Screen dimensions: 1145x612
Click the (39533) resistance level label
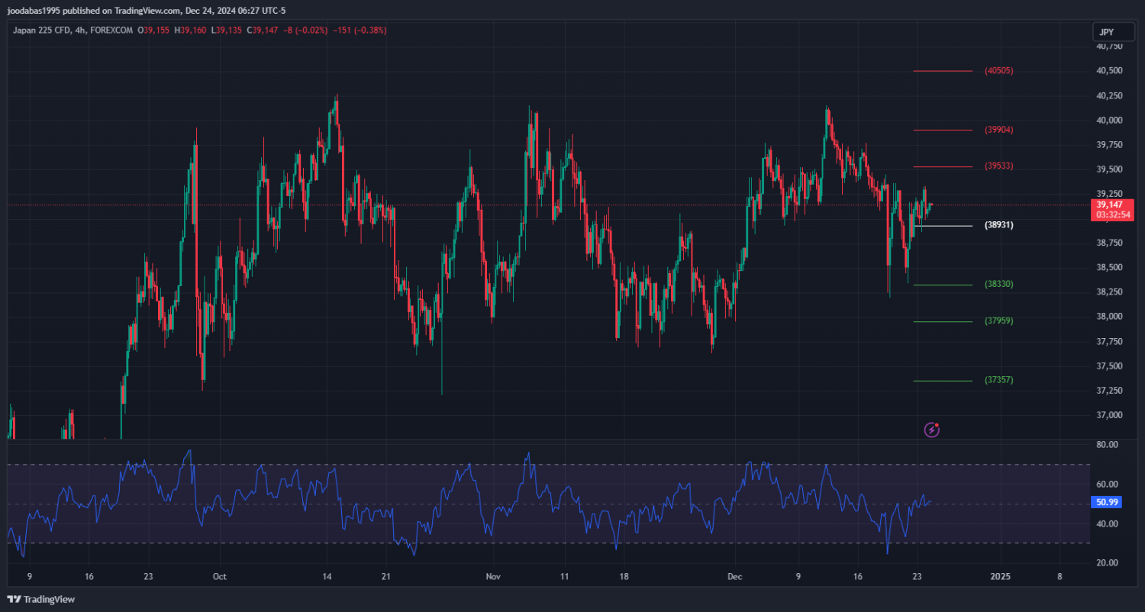(x=998, y=166)
